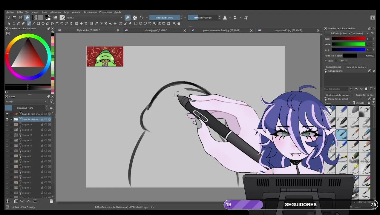
Task: Select the Text tool
Action: coord(14,23)
